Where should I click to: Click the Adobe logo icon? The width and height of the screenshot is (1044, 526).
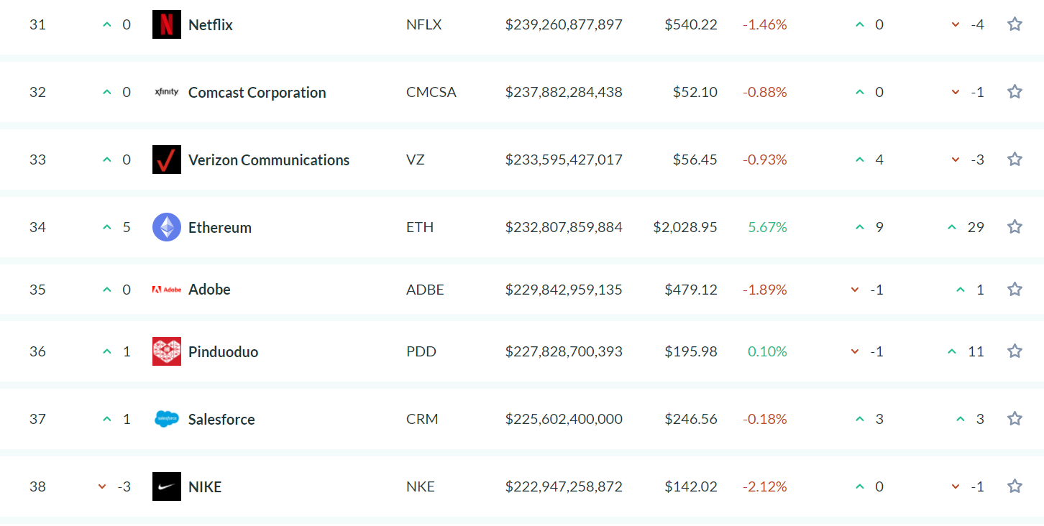point(166,290)
